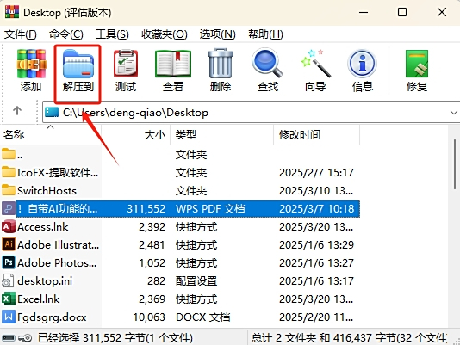This screenshot has width=460, height=345.
Task: Select the Adobe Photos... file name
Action: tap(57, 263)
